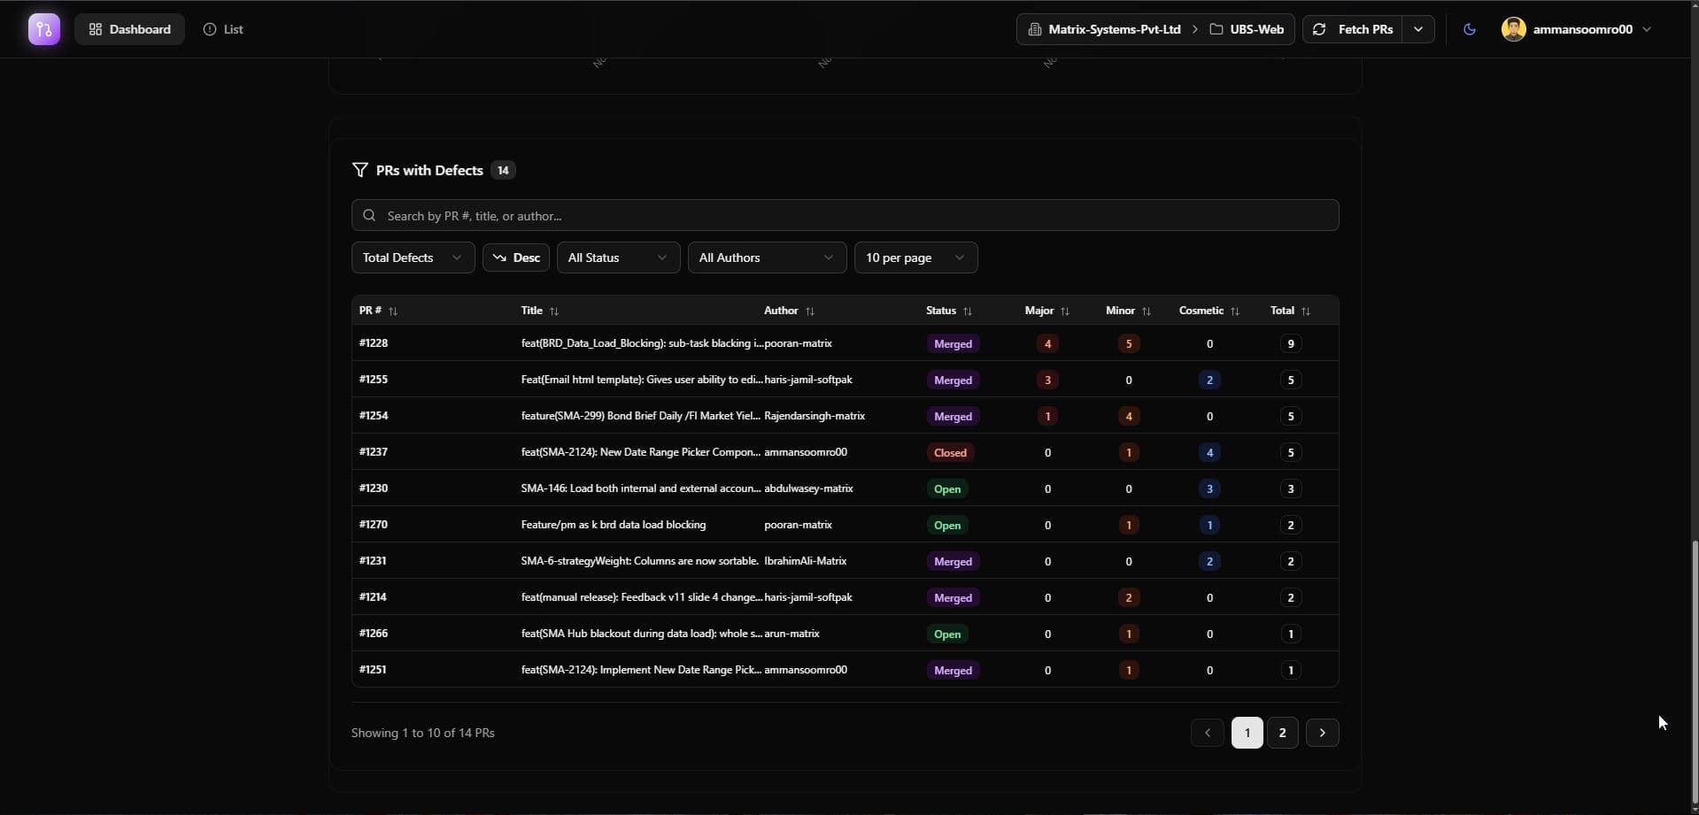This screenshot has height=815, width=1699.
Task: Open the Dashboard tab
Action: point(129,29)
